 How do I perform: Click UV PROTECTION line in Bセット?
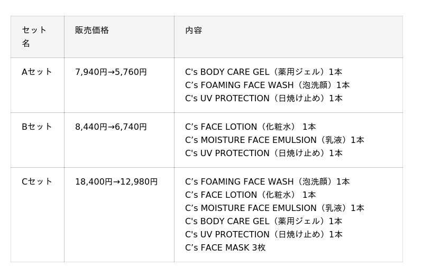point(263,153)
